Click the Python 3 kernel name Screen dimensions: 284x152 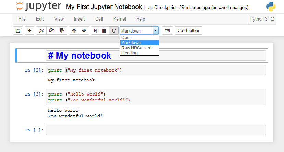[x=259, y=19]
